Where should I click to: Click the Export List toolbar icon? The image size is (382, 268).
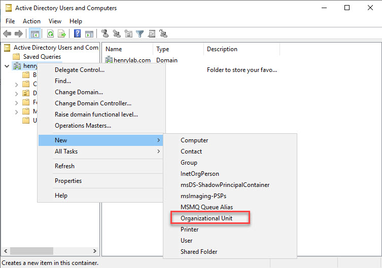tap(61, 34)
